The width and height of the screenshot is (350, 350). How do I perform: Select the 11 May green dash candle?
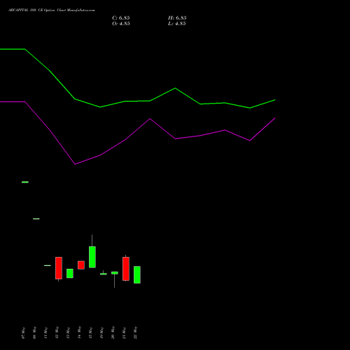click(x=48, y=265)
